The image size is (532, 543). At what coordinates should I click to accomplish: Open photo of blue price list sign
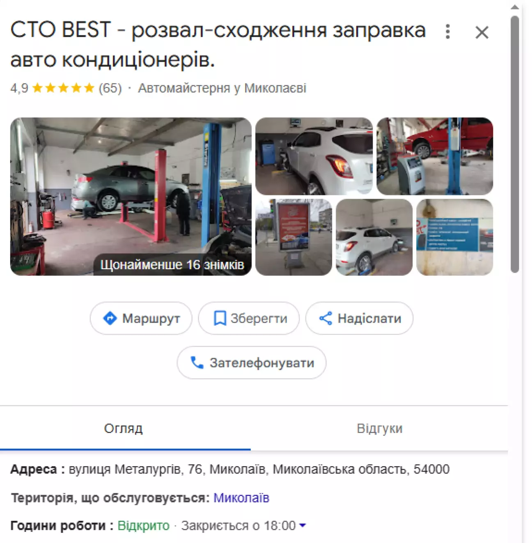pyautogui.click(x=454, y=237)
